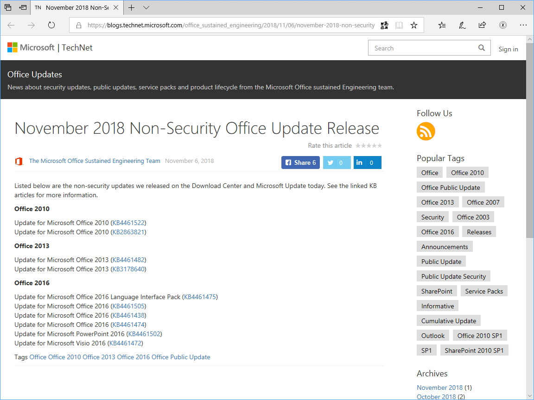Share the article on Facebook
This screenshot has width=534, height=400.
coord(300,162)
